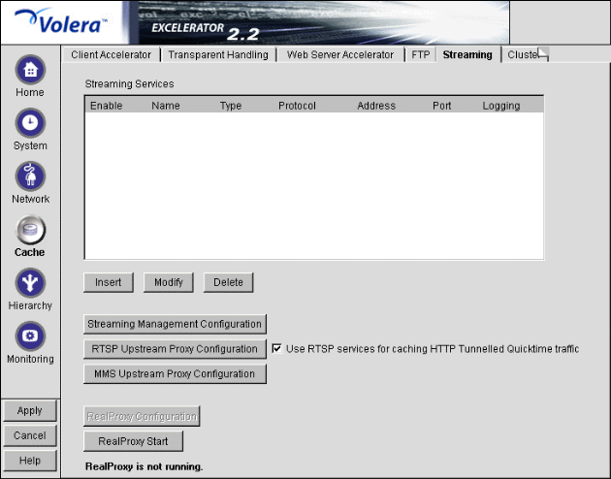Open MMS Upstream Proxy Configuration
Screen dimensions: 611x479
pos(175,374)
